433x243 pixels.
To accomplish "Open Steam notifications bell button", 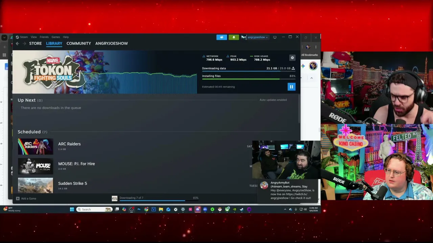I will coord(233,37).
